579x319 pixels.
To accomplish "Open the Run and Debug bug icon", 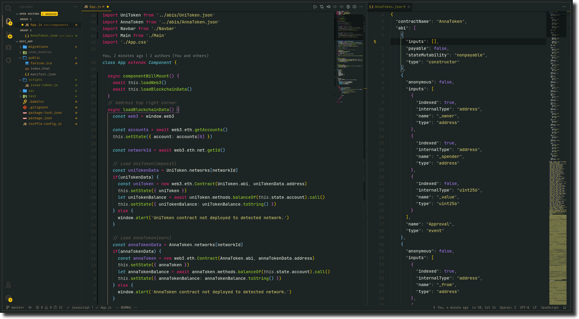I will coord(9,47).
